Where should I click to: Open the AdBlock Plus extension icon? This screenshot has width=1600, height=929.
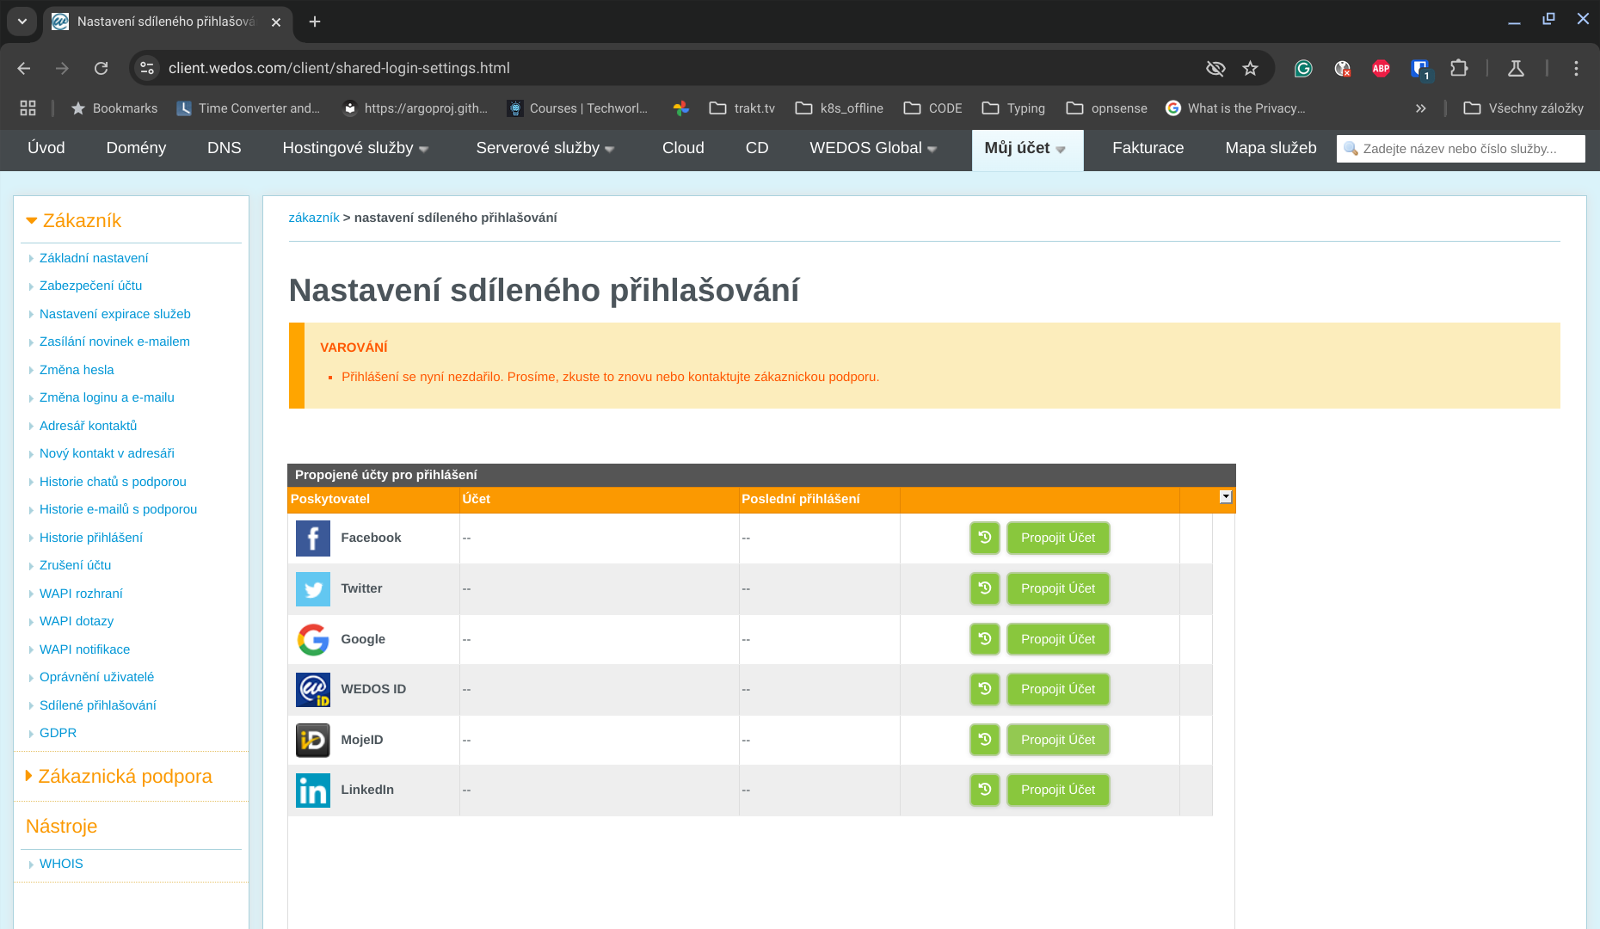click(1381, 68)
